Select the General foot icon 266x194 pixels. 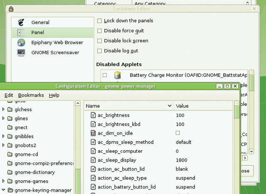(x=21, y=22)
